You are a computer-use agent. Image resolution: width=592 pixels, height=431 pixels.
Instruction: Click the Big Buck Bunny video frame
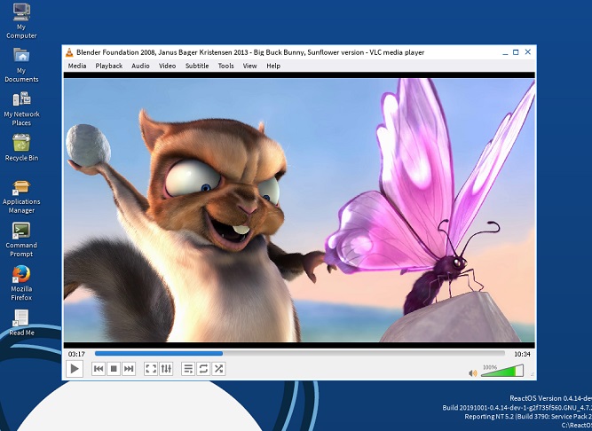point(299,210)
